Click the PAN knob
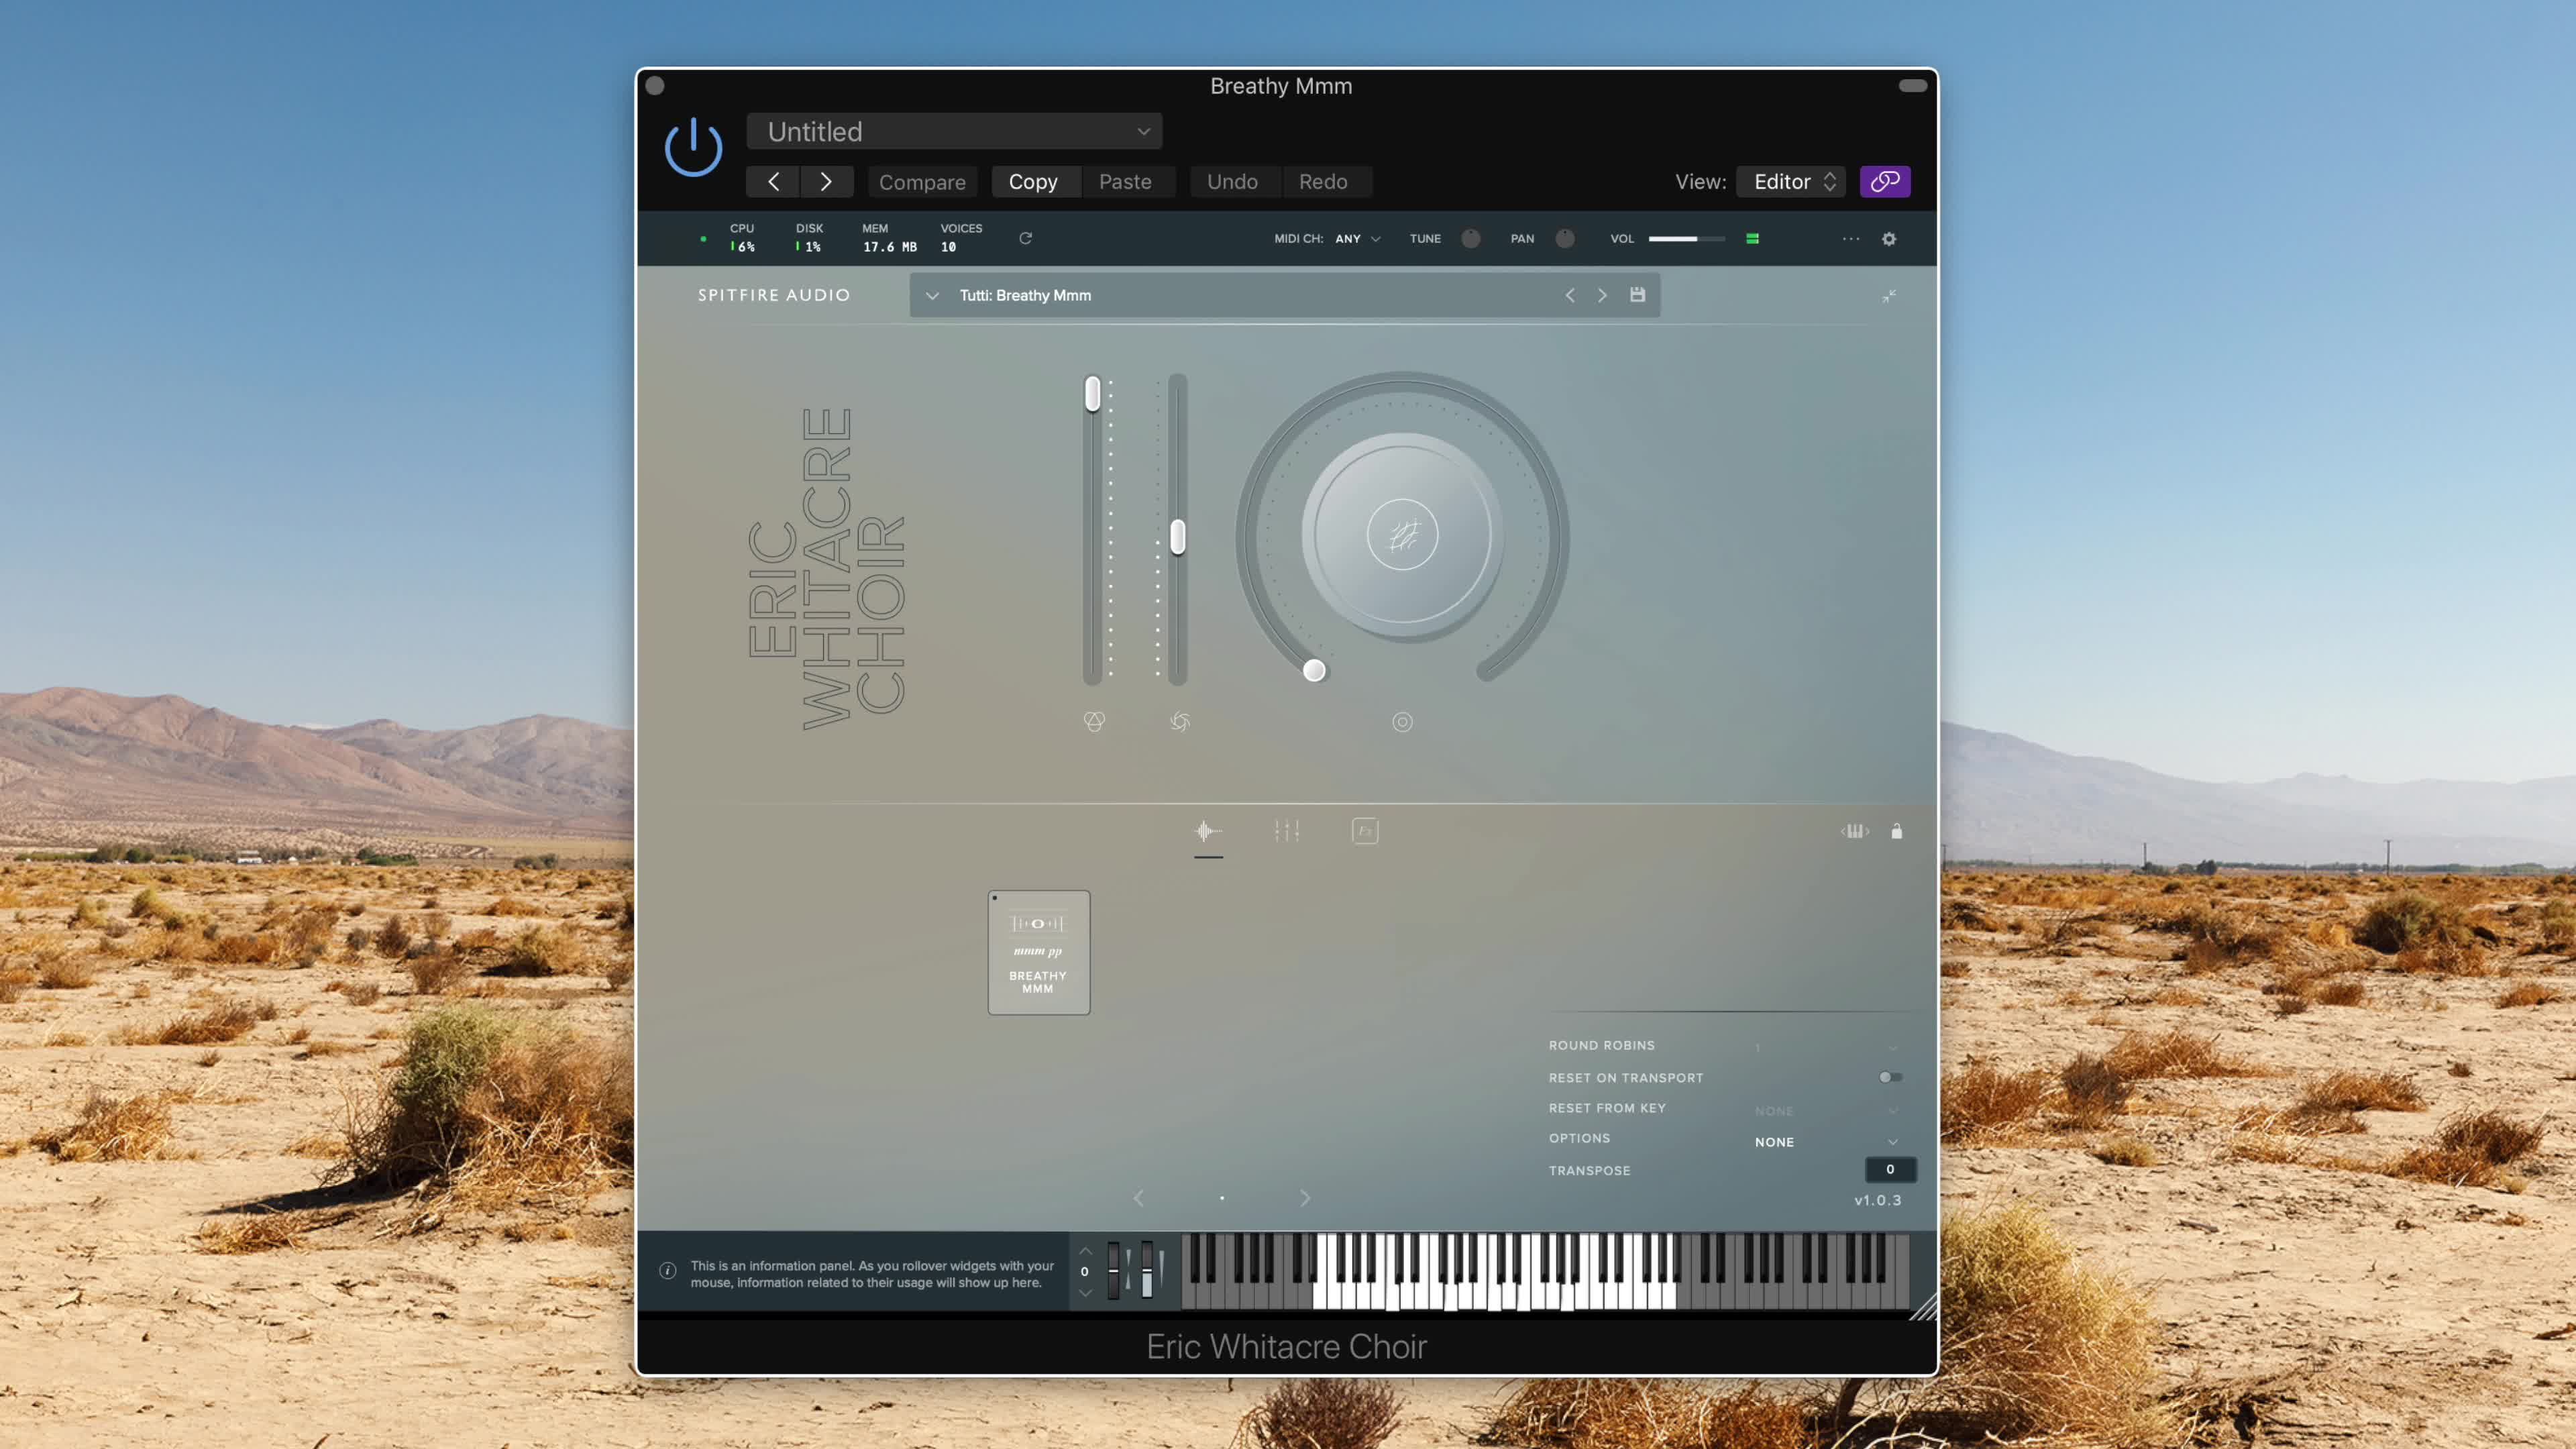The image size is (2576, 1449). tap(1565, 238)
